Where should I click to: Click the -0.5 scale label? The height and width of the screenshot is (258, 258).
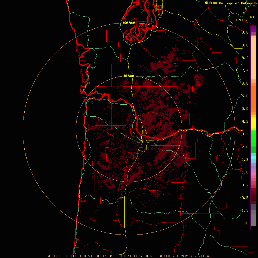click(x=244, y=198)
